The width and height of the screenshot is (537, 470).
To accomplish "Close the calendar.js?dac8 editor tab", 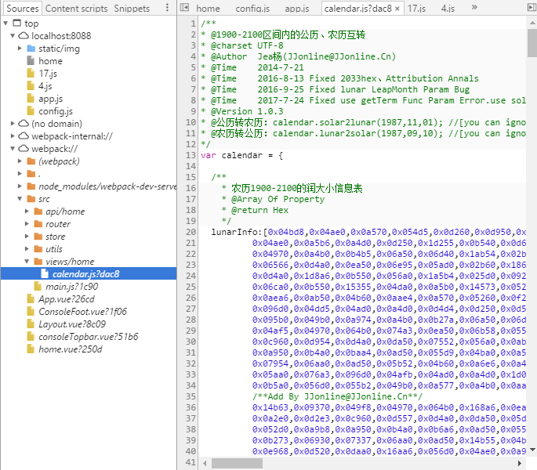I will click(x=397, y=9).
